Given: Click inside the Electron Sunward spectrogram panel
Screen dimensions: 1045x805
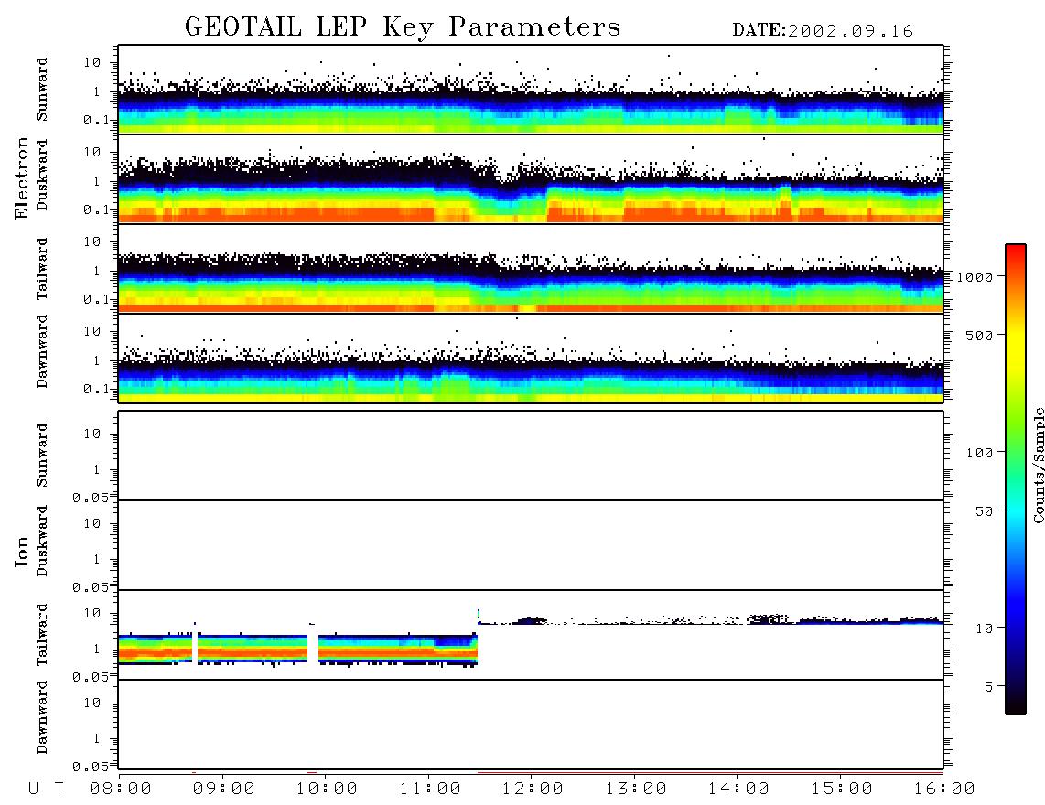Looking at the screenshot, I should (531, 90).
